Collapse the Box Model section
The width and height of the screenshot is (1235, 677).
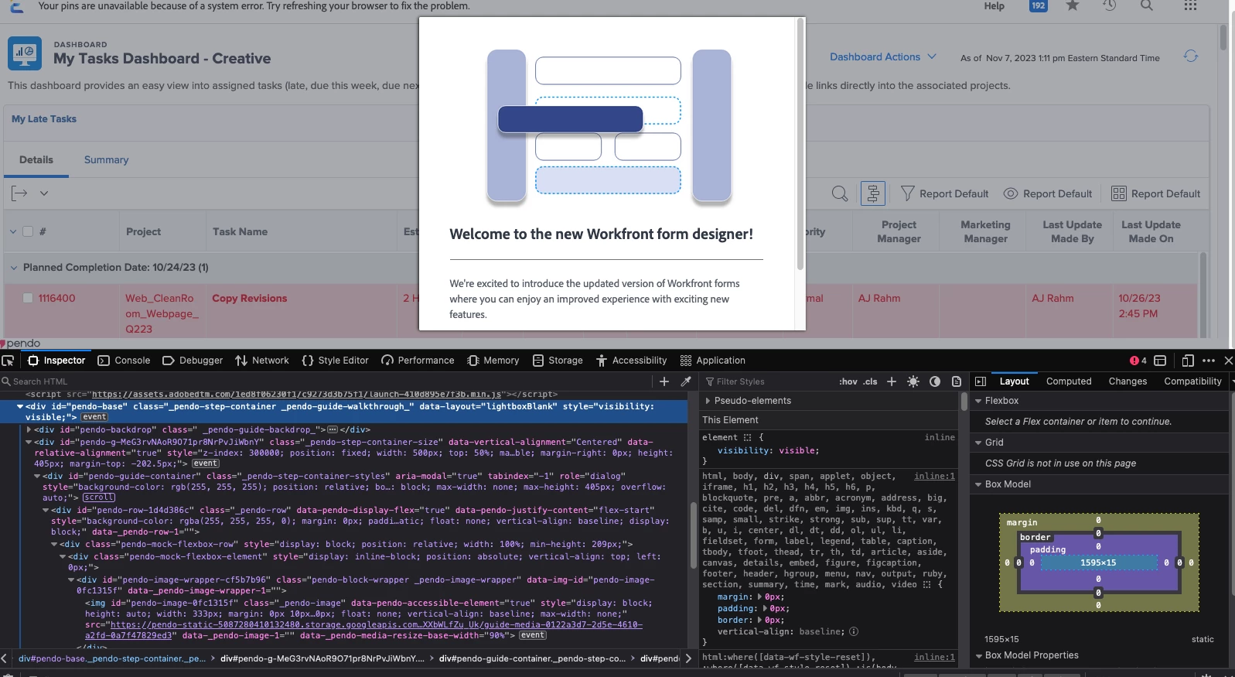(x=978, y=484)
